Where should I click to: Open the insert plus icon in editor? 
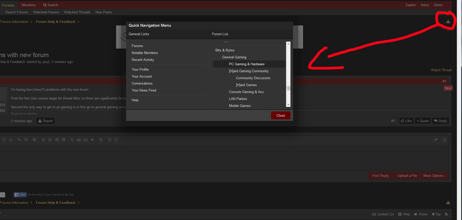click(92, 140)
